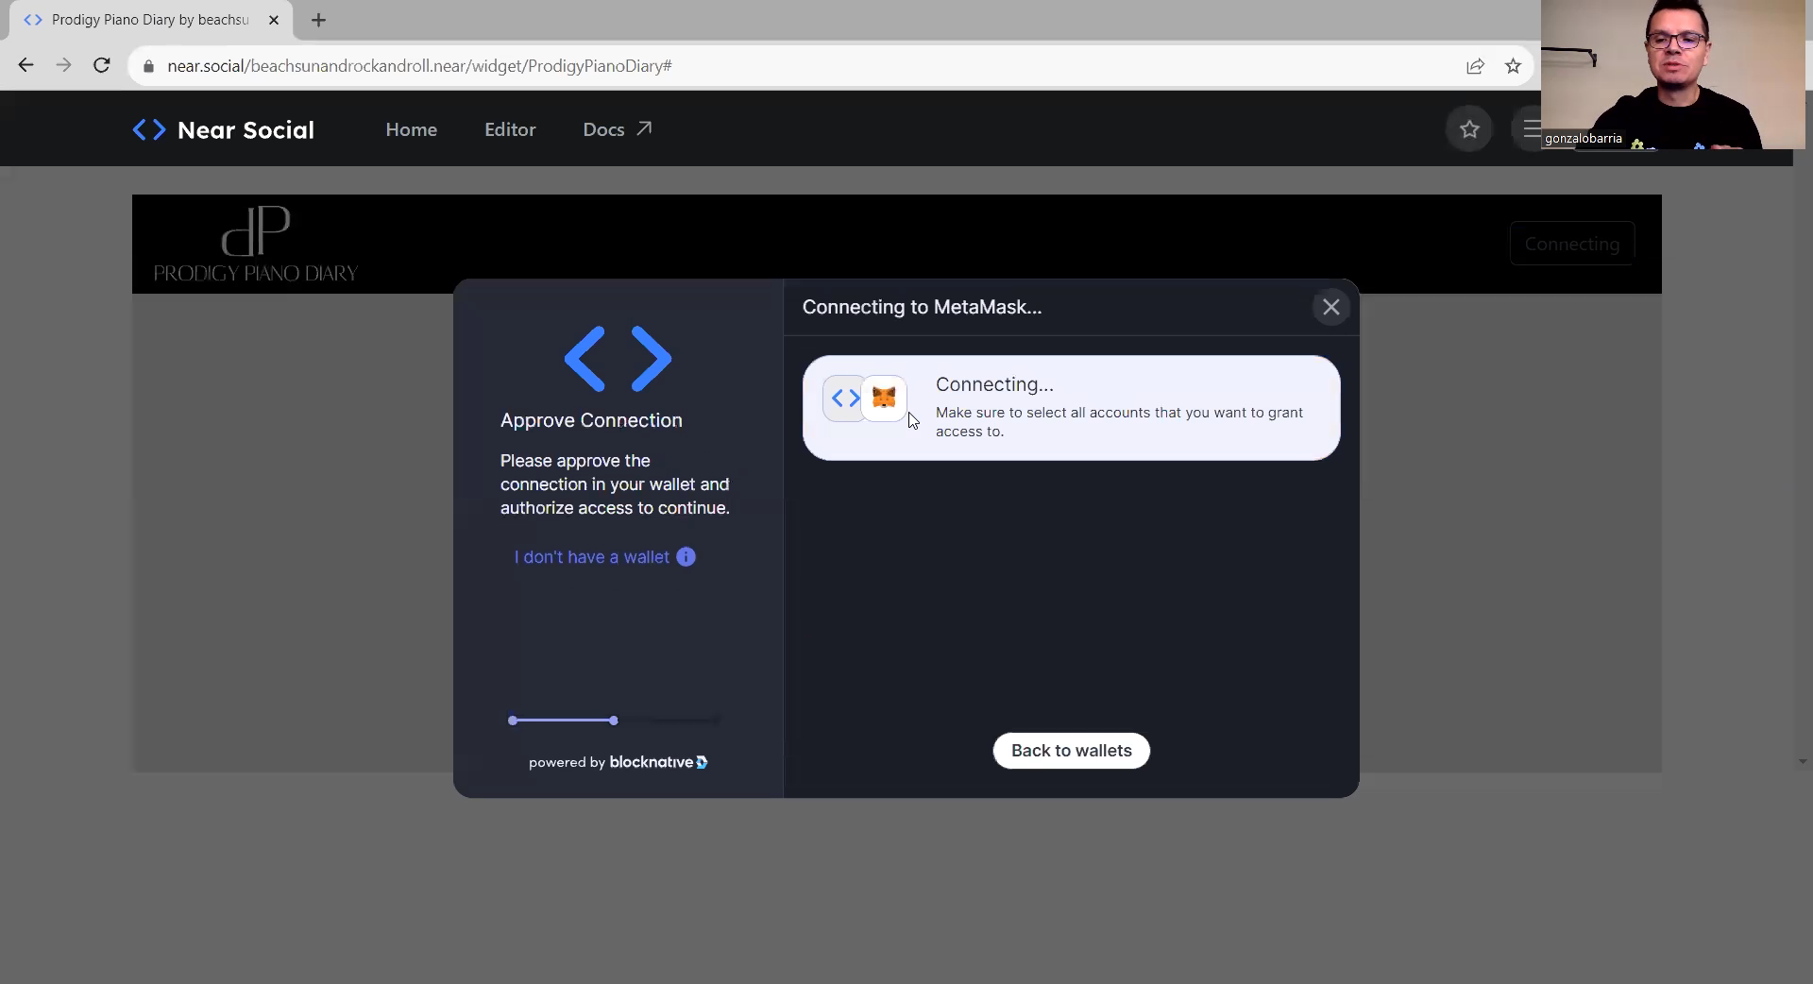Click the Near Social logo
The image size is (1813, 984).
(223, 129)
